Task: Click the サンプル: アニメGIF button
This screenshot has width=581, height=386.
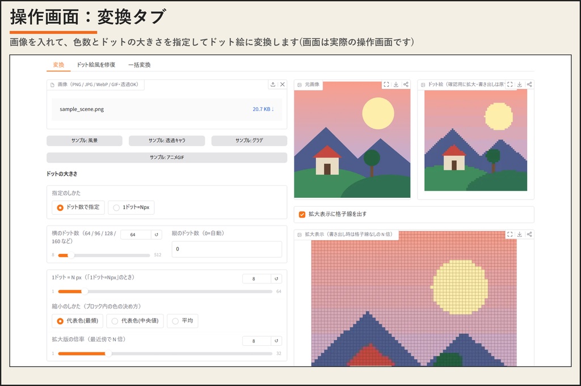Action: click(167, 157)
